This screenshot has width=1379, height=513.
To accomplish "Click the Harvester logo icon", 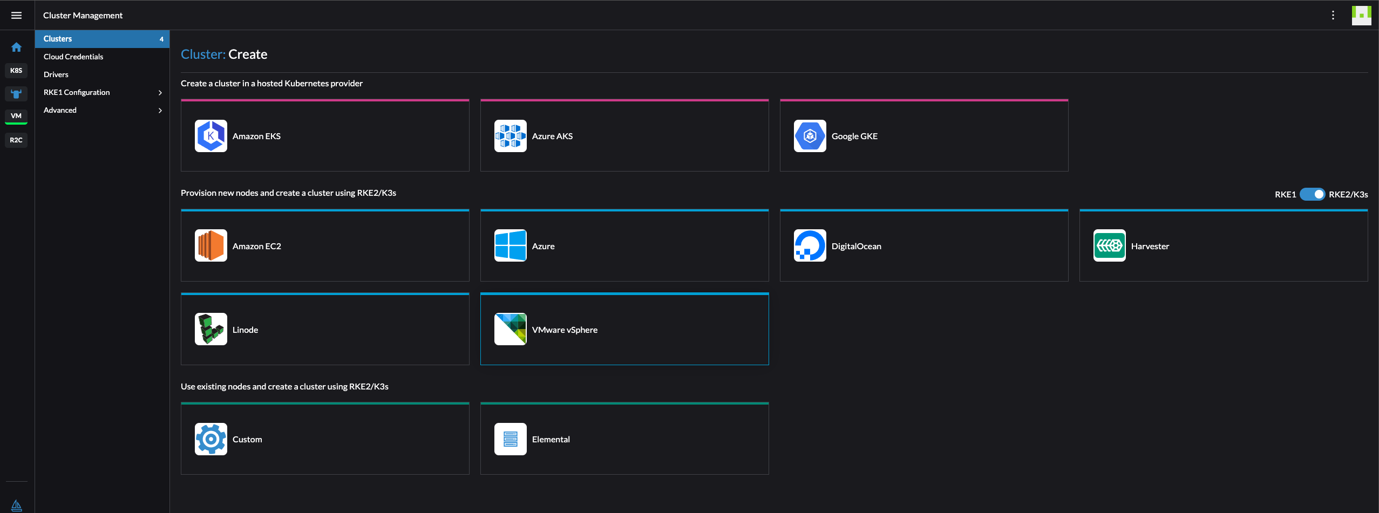I will (1110, 245).
